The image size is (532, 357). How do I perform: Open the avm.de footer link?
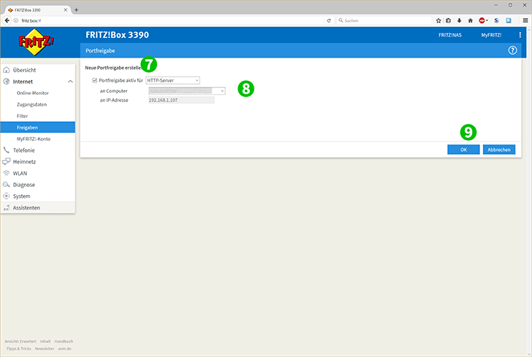[x=64, y=348]
